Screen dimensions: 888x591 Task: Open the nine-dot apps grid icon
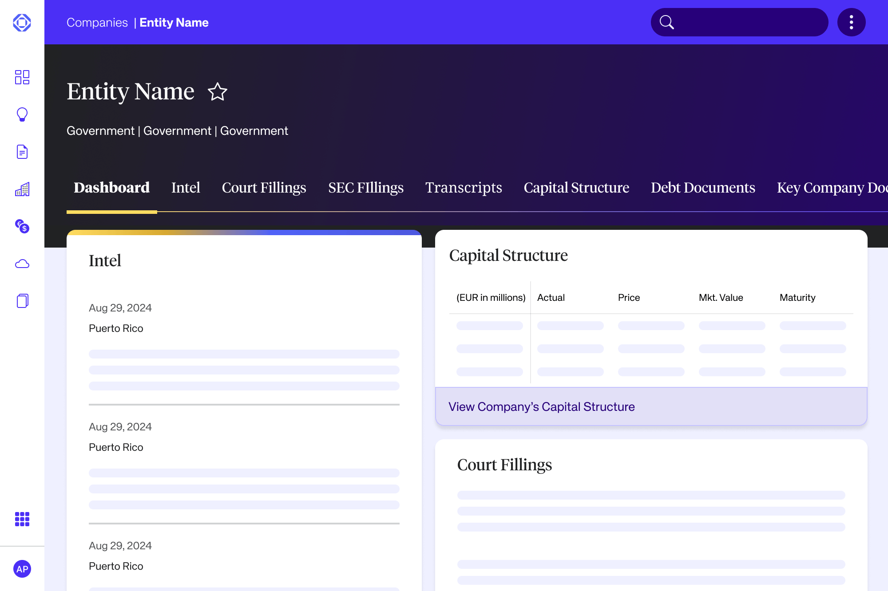tap(22, 519)
